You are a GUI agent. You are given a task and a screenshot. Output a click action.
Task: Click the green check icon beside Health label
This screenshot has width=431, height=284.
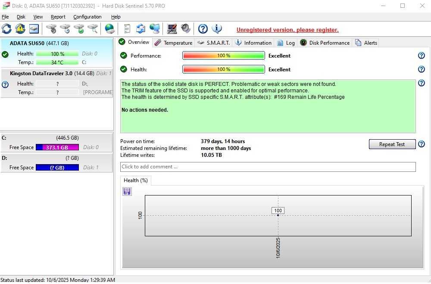[124, 69]
